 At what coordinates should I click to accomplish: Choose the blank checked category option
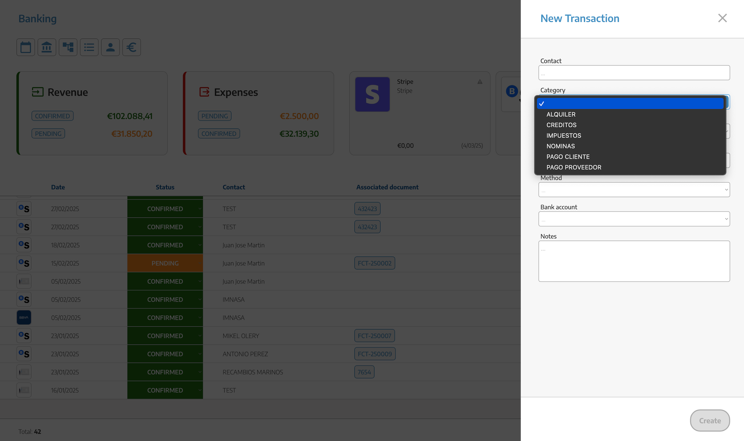pyautogui.click(x=630, y=104)
